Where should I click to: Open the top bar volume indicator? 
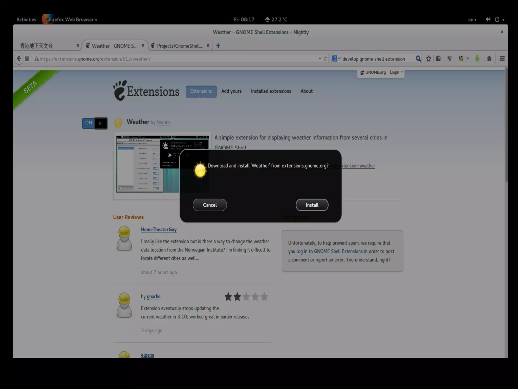488,19
